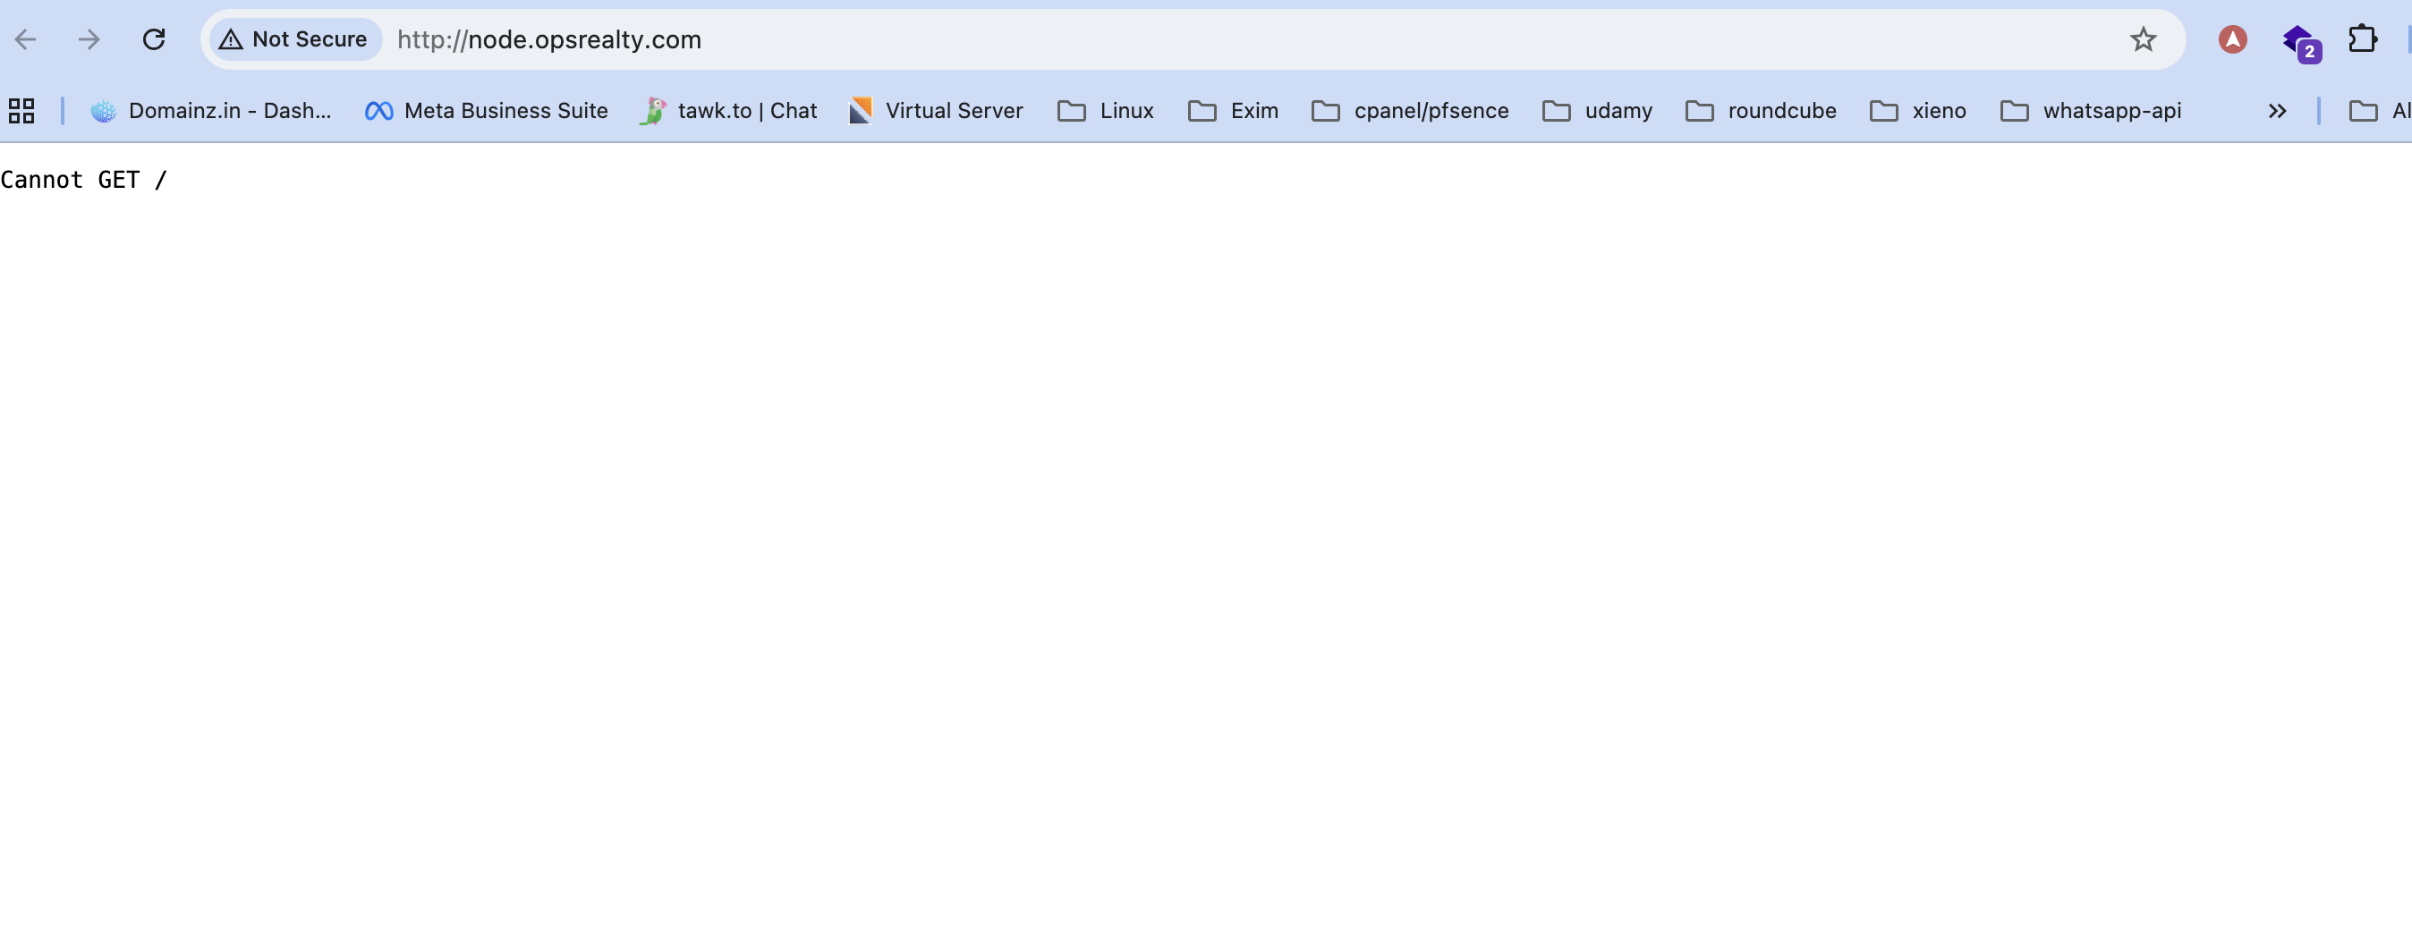Open the Virtual Server bookmark
The image size is (2412, 932).
(936, 110)
